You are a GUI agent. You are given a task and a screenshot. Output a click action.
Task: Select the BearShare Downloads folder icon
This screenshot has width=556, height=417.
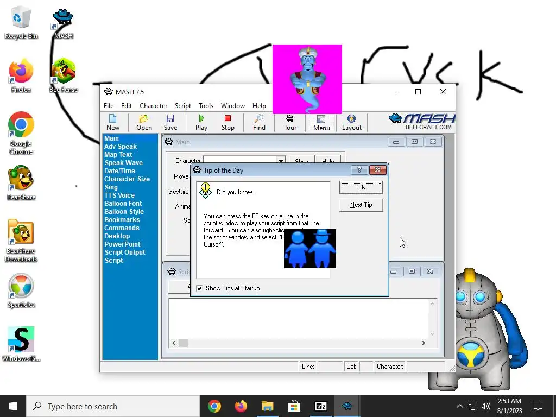[21, 241]
